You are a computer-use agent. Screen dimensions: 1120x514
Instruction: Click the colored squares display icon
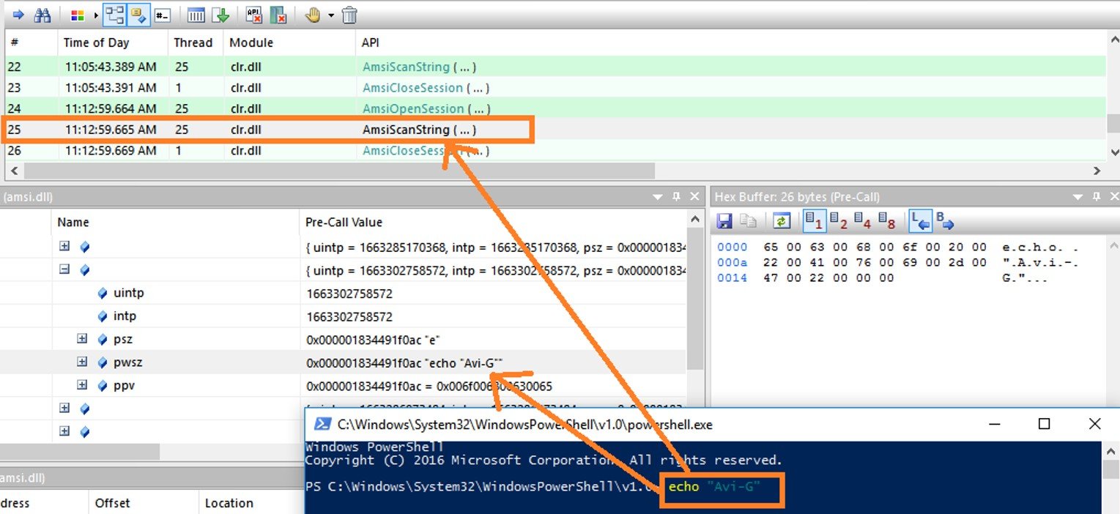click(x=78, y=15)
